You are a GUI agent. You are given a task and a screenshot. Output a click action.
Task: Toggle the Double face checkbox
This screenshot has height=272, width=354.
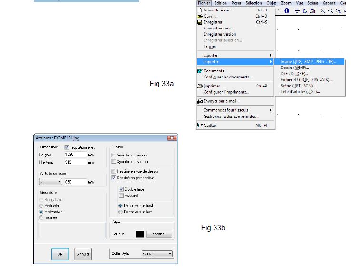coord(121,189)
